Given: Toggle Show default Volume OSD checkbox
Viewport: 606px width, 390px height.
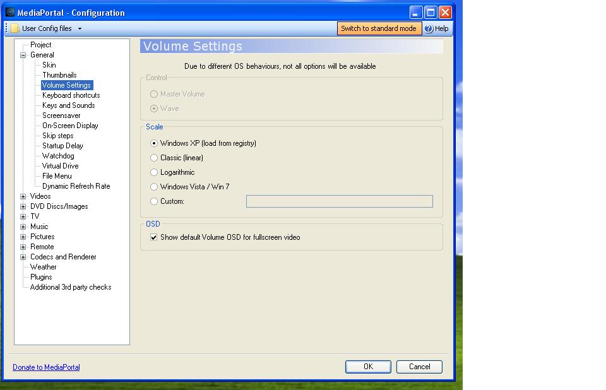Looking at the screenshot, I should 154,237.
